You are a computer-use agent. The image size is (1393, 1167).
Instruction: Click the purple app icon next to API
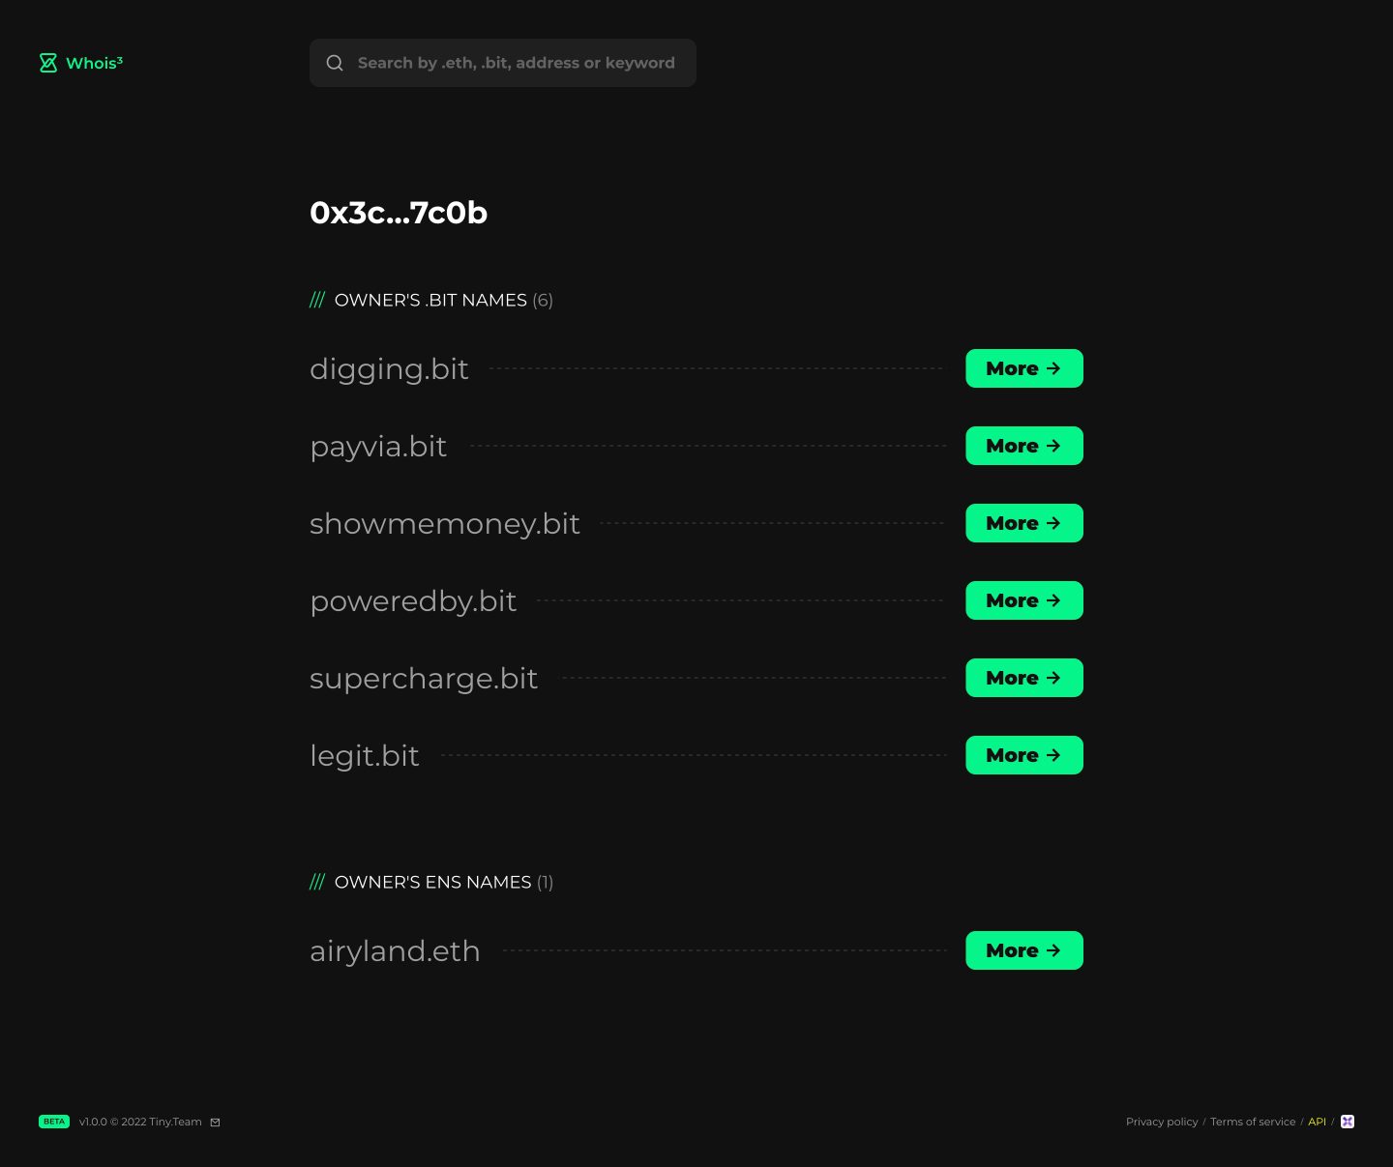pyautogui.click(x=1348, y=1122)
